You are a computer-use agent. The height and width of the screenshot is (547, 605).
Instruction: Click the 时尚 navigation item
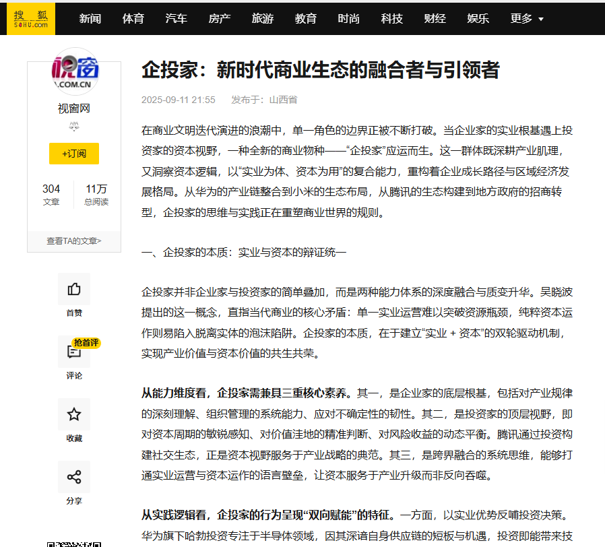[348, 18]
